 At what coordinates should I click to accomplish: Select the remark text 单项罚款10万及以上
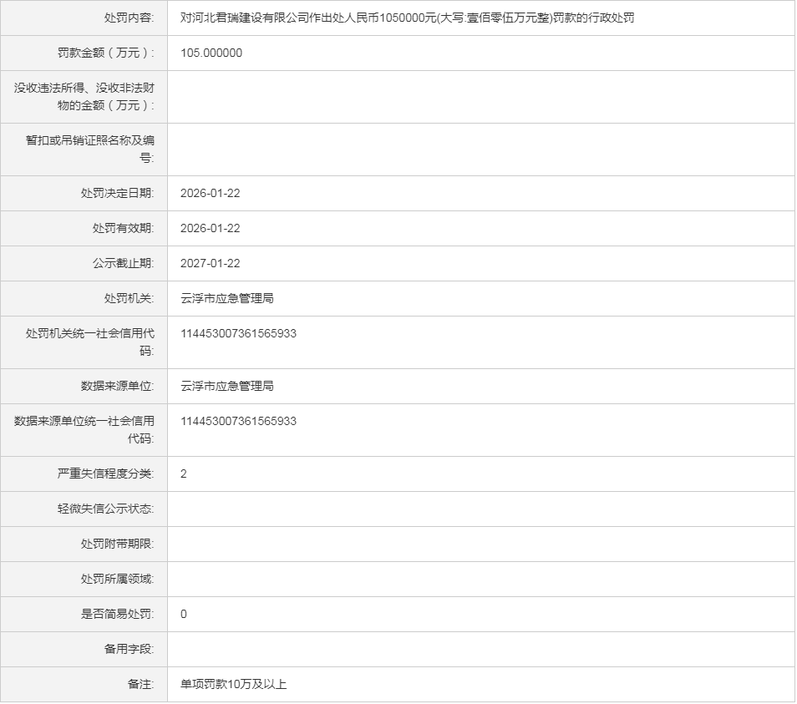click(x=233, y=684)
